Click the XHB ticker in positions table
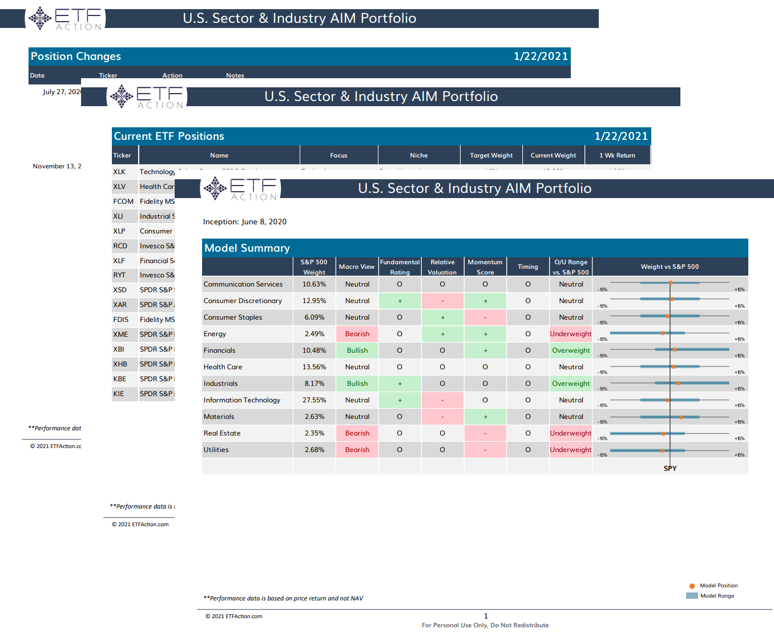 [120, 364]
